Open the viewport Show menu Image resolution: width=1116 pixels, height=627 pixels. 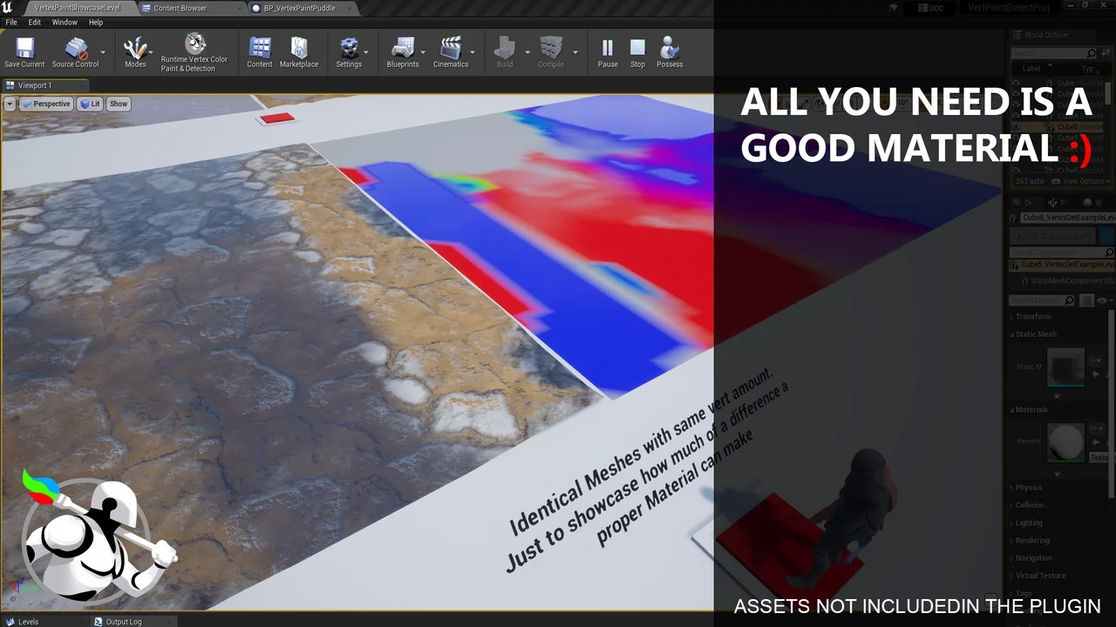pyautogui.click(x=118, y=104)
